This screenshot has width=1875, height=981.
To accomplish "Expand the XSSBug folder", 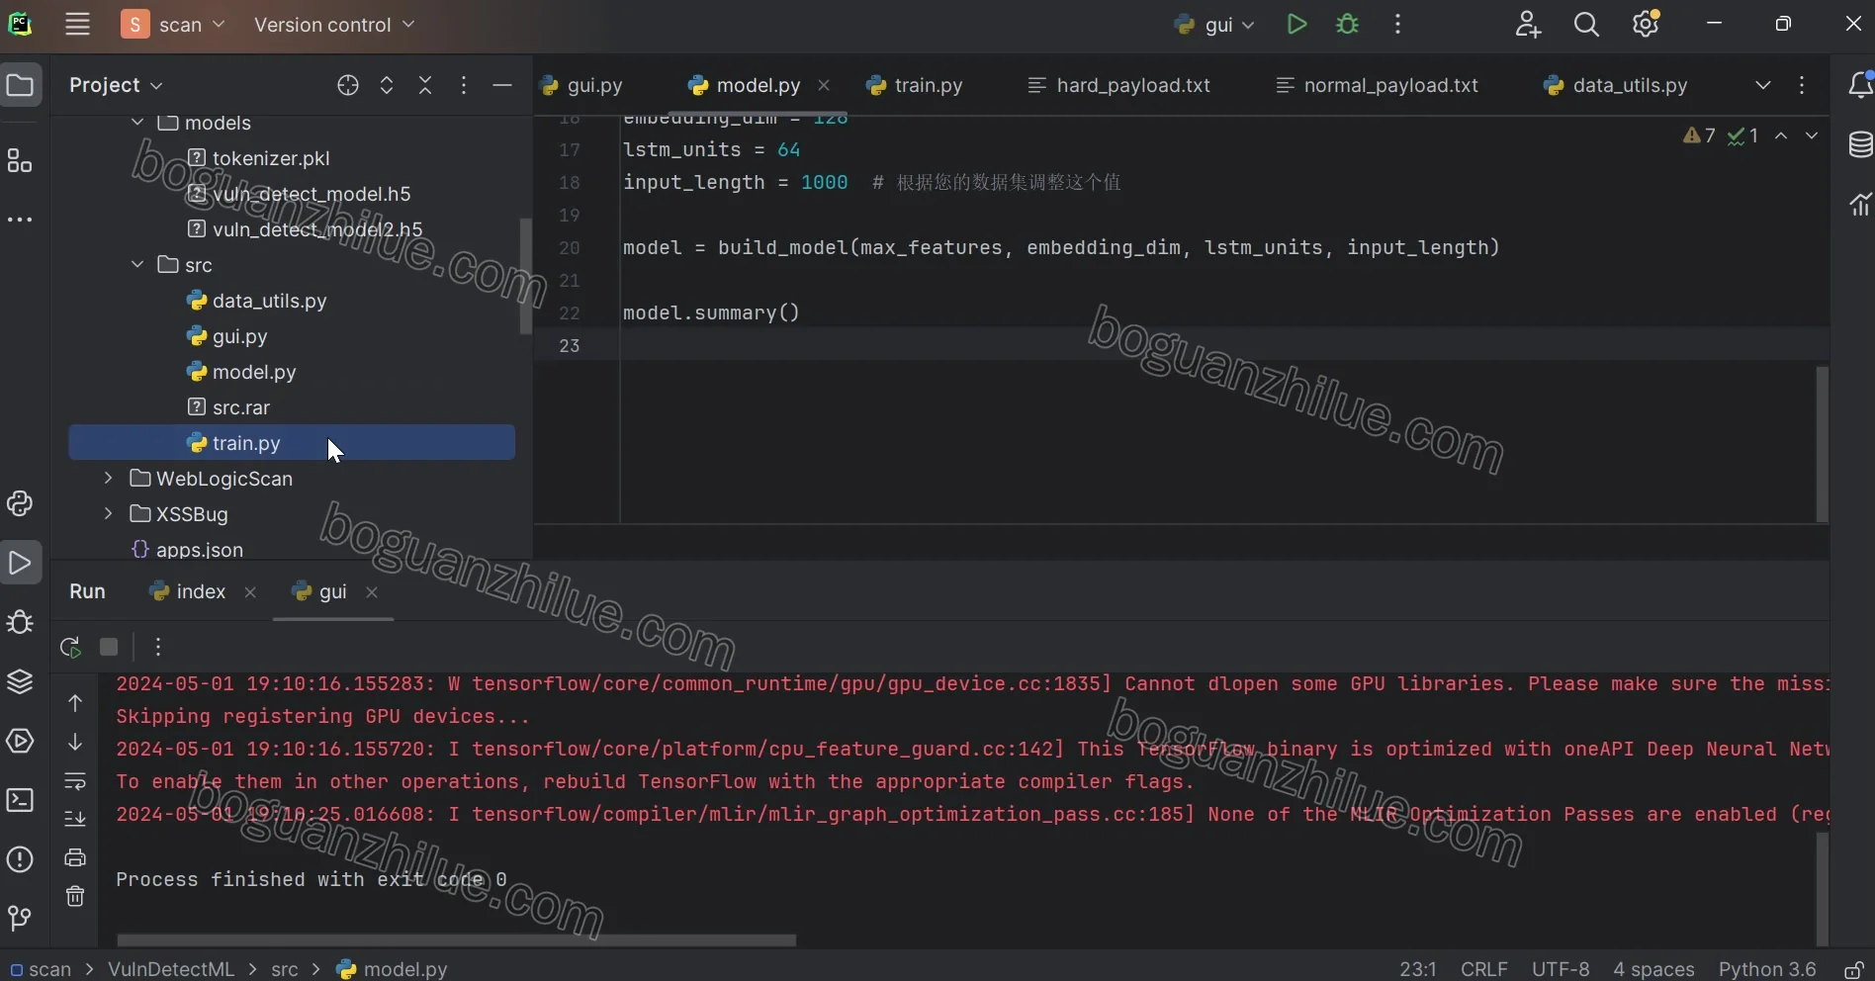I will pyautogui.click(x=109, y=514).
